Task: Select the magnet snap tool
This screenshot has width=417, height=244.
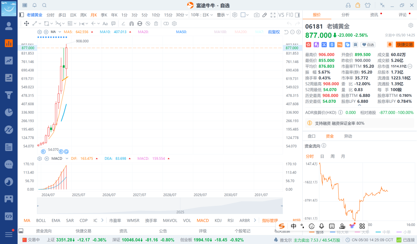Action: pos(131,23)
